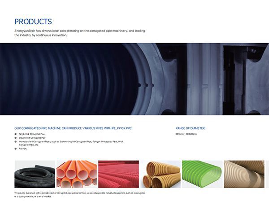Click the large corrugated pipe mould banner
Image resolution: width=269 pixels, height=202 pixels.
[134, 79]
